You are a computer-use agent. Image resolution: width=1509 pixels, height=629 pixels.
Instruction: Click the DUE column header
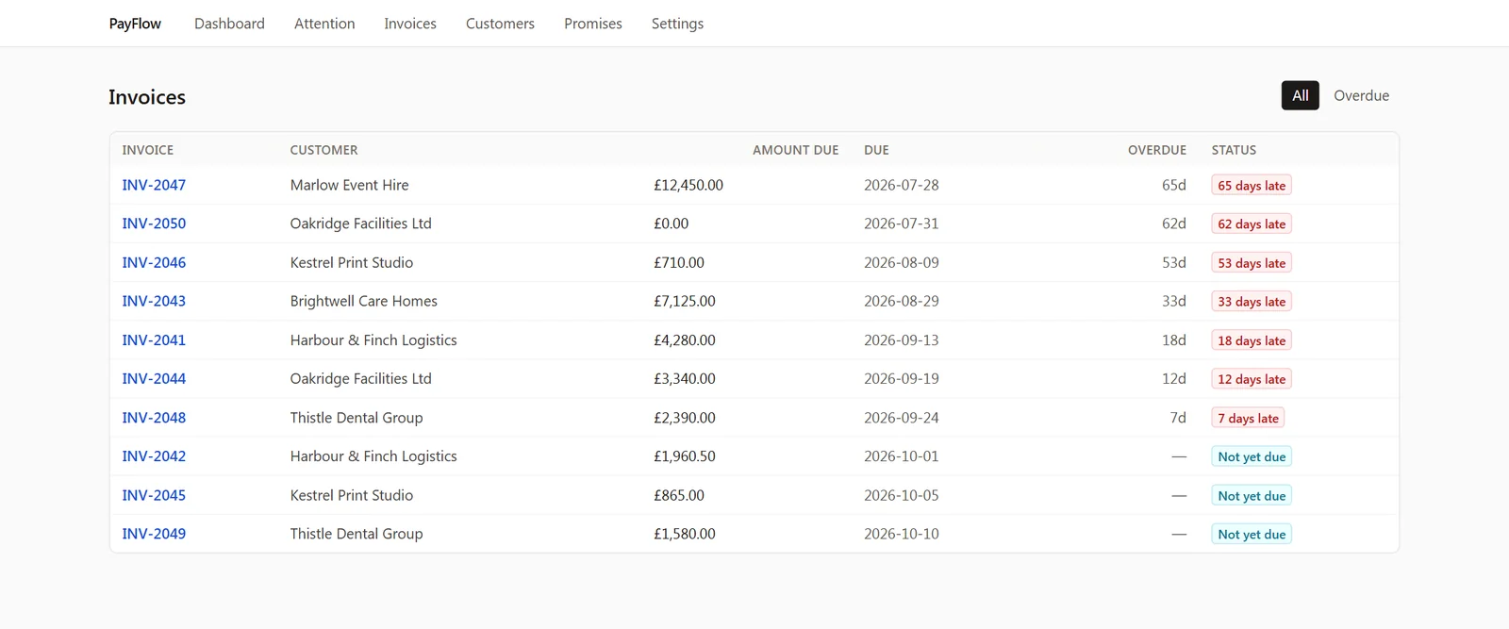(x=876, y=150)
